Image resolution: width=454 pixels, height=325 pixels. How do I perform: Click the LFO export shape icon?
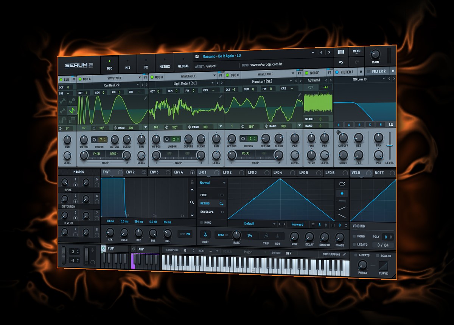(x=342, y=184)
